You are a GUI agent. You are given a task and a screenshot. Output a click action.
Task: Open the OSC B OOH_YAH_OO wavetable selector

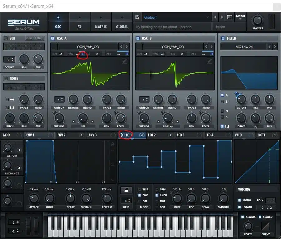(173, 47)
